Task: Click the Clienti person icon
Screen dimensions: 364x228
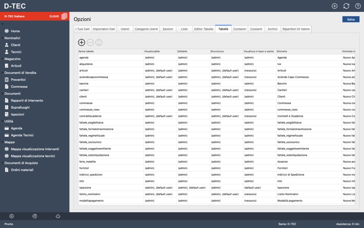Action: coord(7,45)
